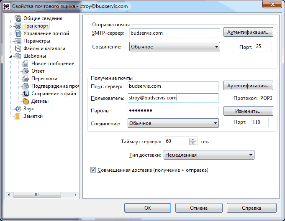285x221 pixels.
Task: Confirm with the OK button
Action: pyautogui.click(x=148, y=208)
